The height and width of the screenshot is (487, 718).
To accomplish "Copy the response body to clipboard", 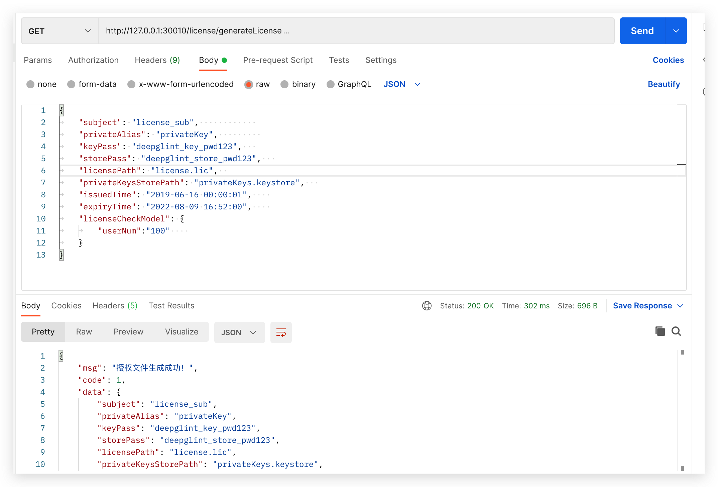I will [x=660, y=331].
